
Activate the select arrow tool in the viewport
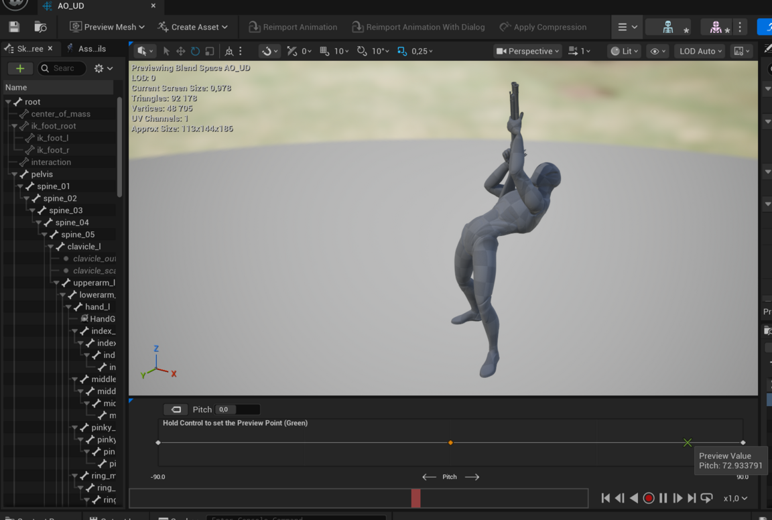166,51
